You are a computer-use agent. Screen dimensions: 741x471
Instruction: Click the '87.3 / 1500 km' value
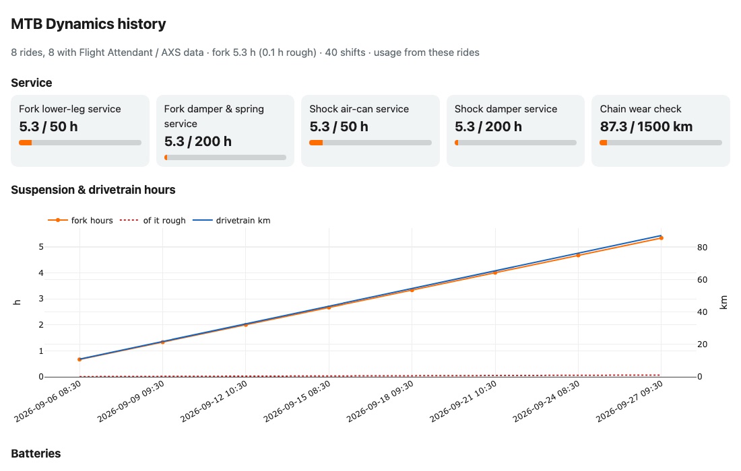pyautogui.click(x=646, y=126)
